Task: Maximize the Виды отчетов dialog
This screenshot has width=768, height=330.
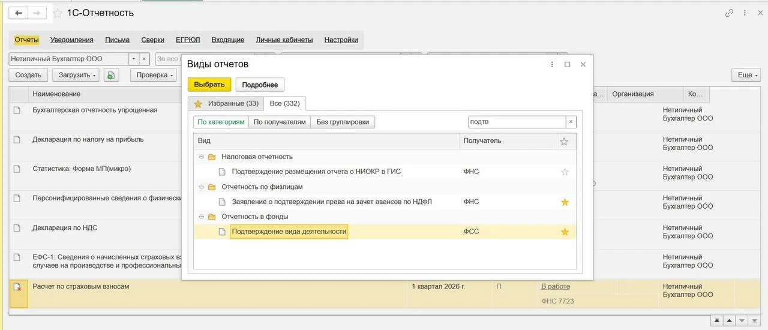Action: coord(567,64)
